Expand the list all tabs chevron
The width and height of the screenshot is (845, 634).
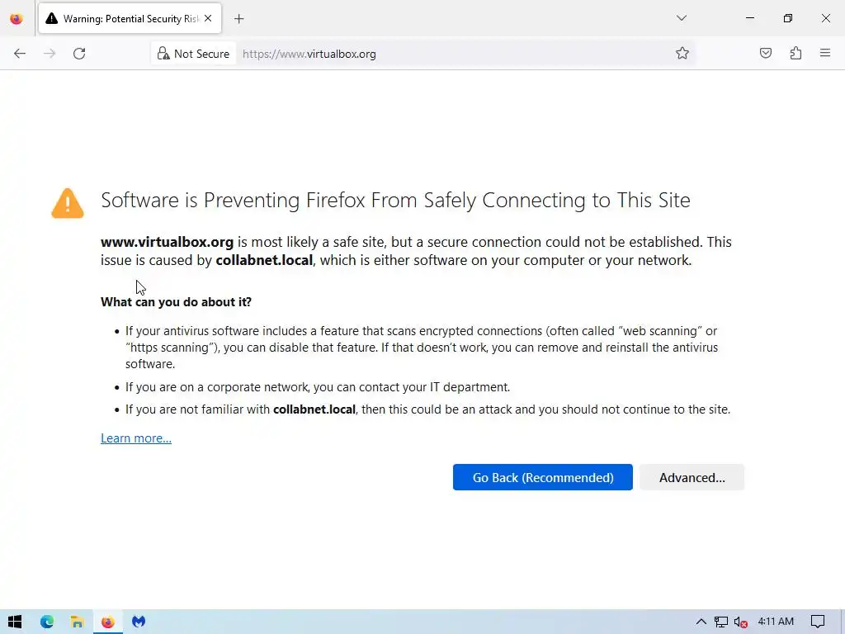pyautogui.click(x=682, y=18)
